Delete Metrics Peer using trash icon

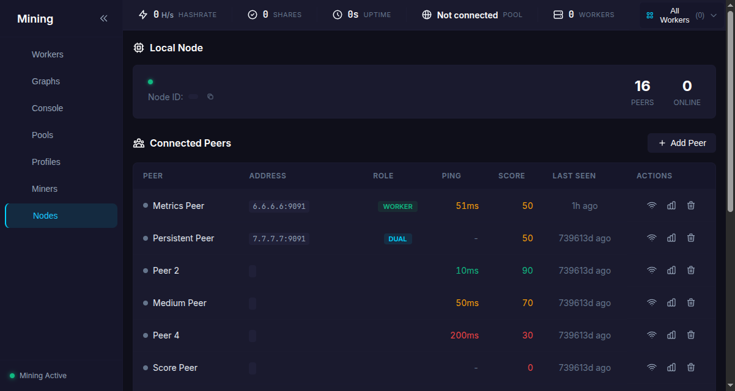691,206
